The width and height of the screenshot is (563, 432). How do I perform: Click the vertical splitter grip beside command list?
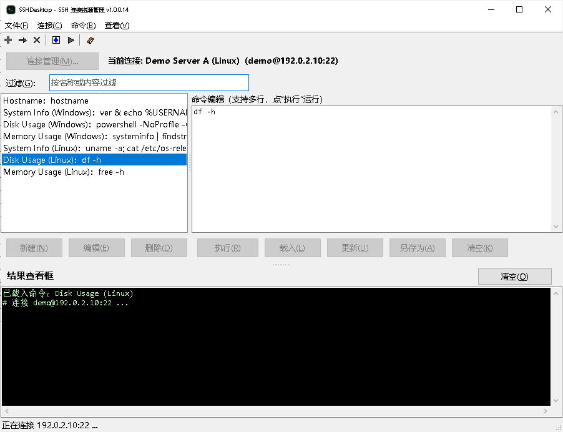(190, 164)
